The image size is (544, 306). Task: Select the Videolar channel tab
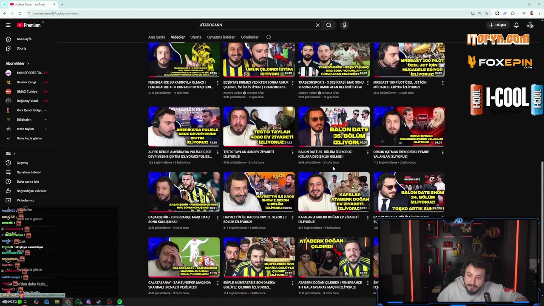coord(178,37)
